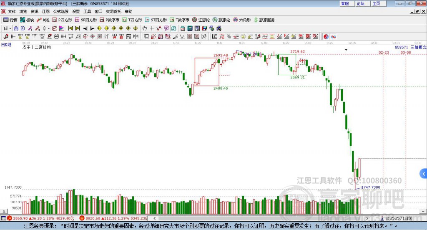This screenshot has height=230, width=427.
Task: Select the zigzag wave line tool
Action: pos(182,36)
